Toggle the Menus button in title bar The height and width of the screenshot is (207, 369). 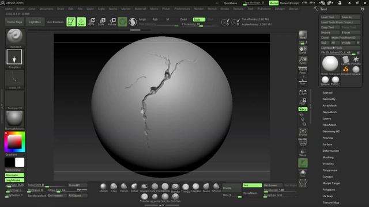pyautogui.click(x=273, y=3)
